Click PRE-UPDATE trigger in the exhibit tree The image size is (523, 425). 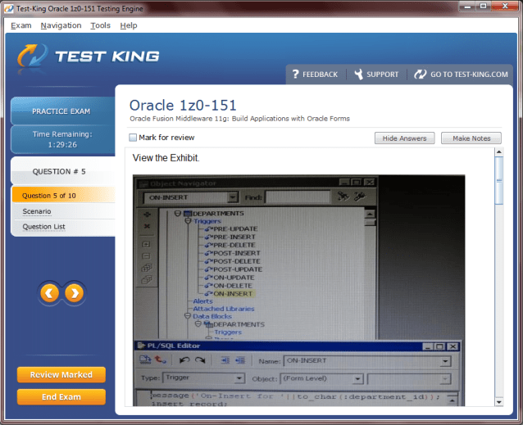235,228
